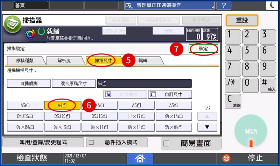Screen dimensions: 280x166
Task: Open help with the question mark button
Action: 224,6
